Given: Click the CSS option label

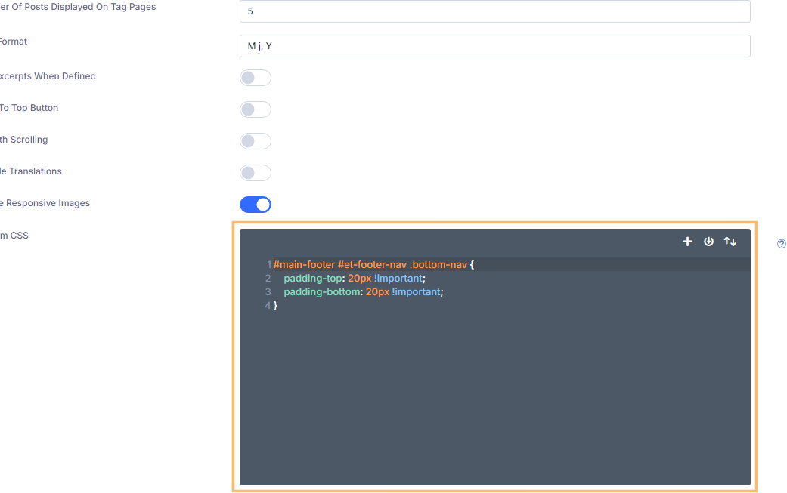Looking at the screenshot, I should pos(14,236).
